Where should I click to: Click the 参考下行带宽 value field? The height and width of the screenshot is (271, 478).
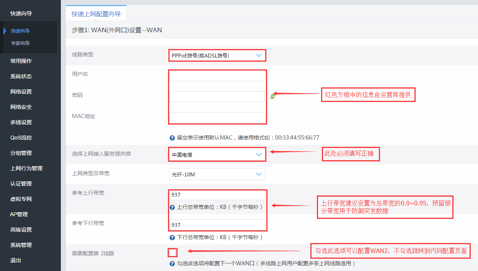point(217,225)
